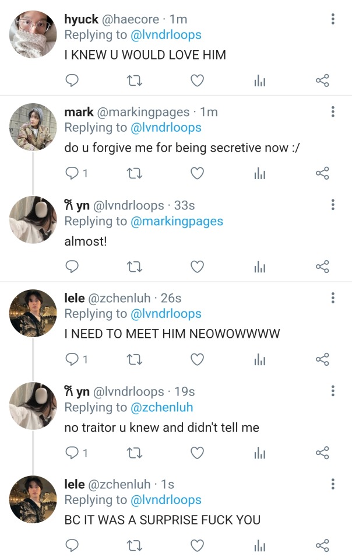Viewport: 352px width, 560px height.
Task: Reply to hyuck's "I KNEW U WOULD LOVE HIM" tweet
Action: [72, 80]
